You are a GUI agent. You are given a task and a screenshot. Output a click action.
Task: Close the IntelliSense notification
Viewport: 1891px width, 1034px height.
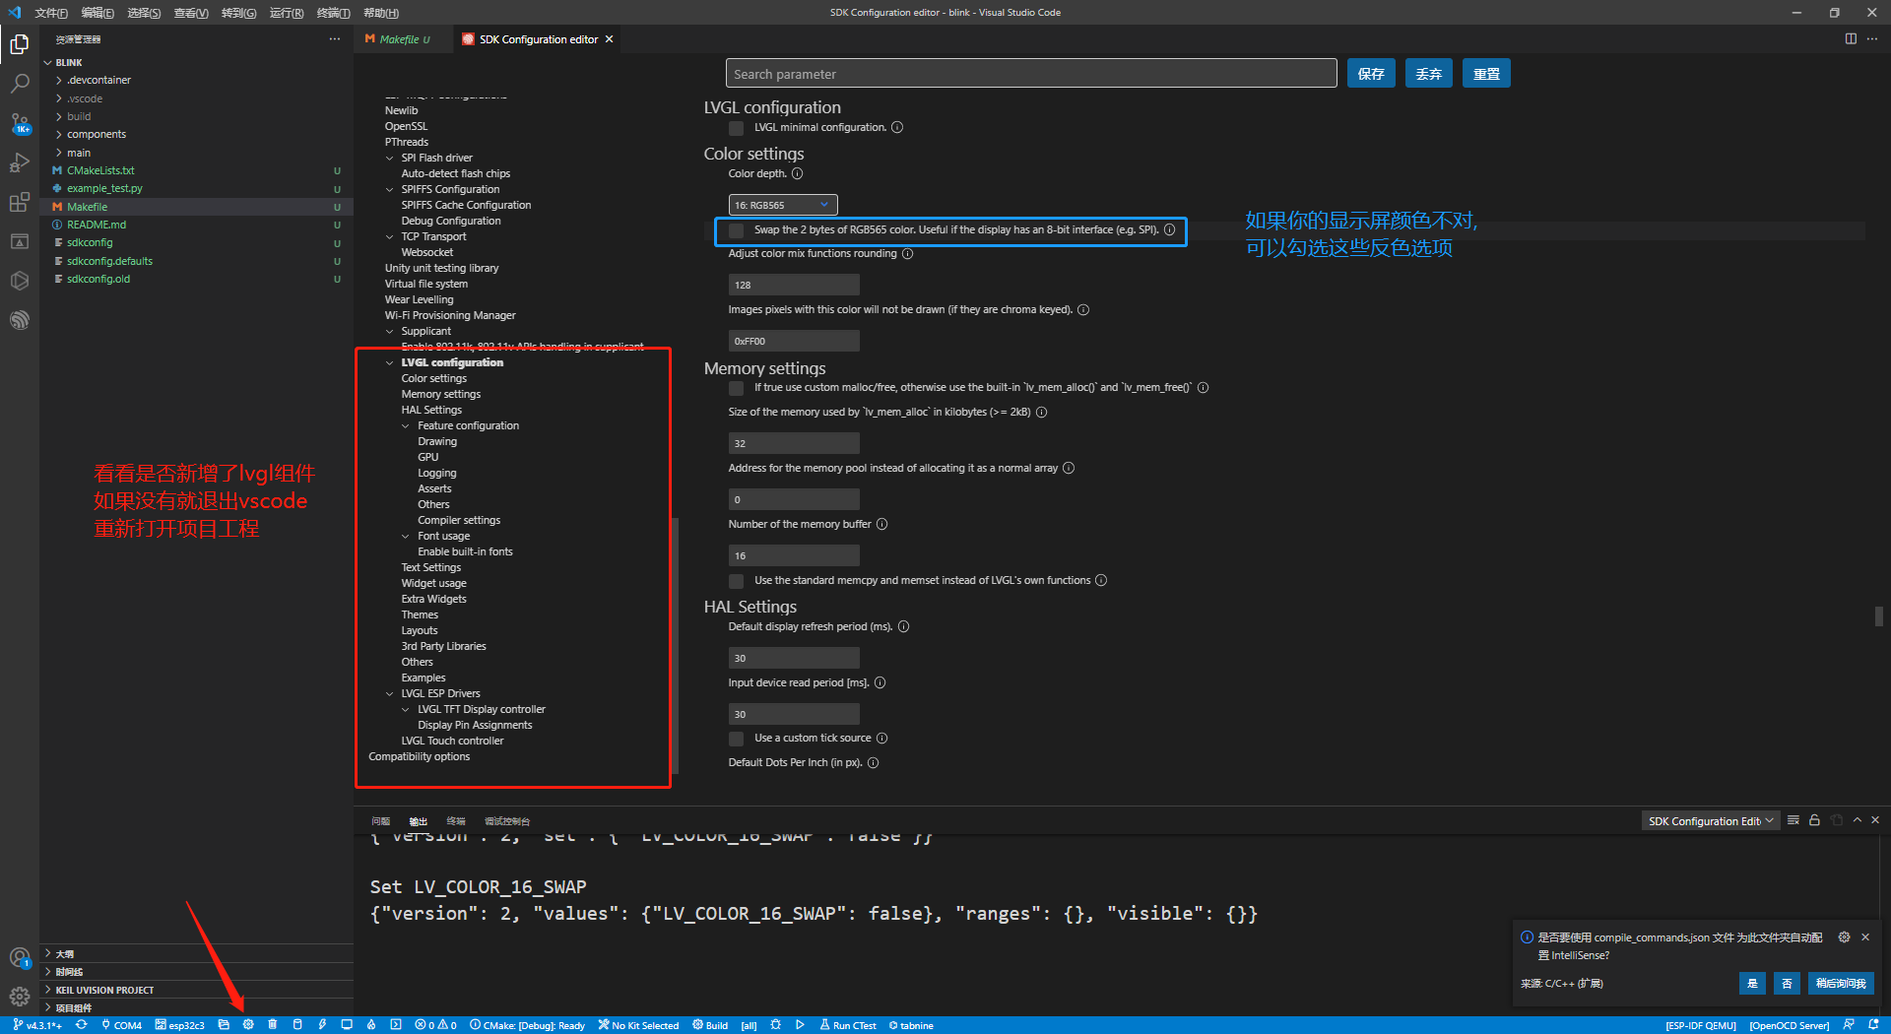point(1865,937)
